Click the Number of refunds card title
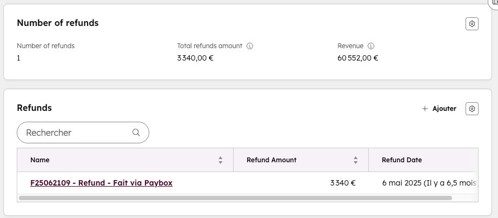The height and width of the screenshot is (218, 498). coord(58,23)
